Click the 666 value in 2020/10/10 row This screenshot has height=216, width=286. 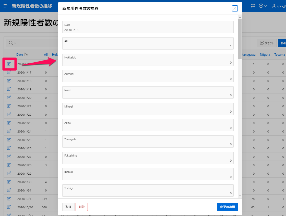(44, 207)
